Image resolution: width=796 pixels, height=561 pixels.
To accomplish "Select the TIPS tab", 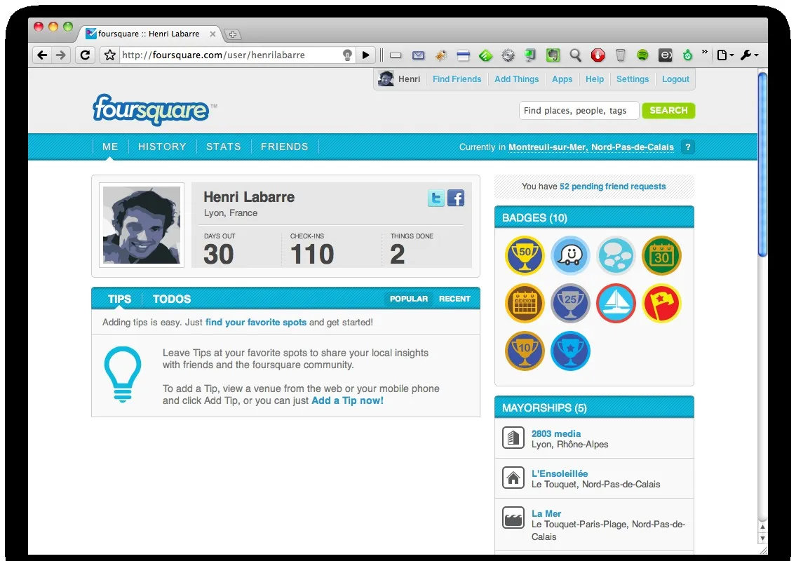I will coord(119,299).
